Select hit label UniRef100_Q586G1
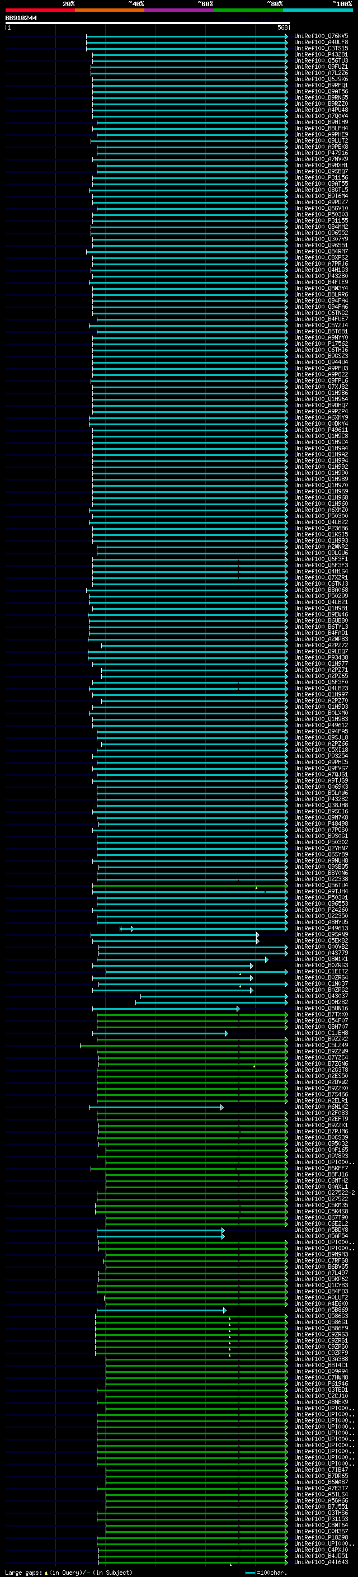The image size is (358, 1577). (321, 1322)
